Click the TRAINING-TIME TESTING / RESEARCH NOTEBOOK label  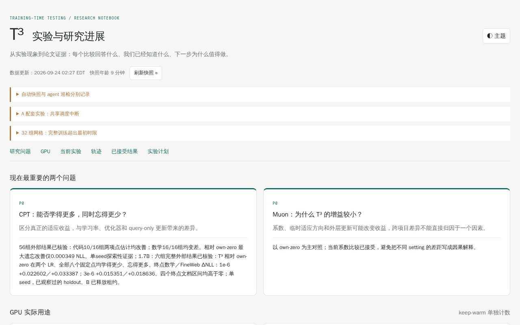pos(65,18)
